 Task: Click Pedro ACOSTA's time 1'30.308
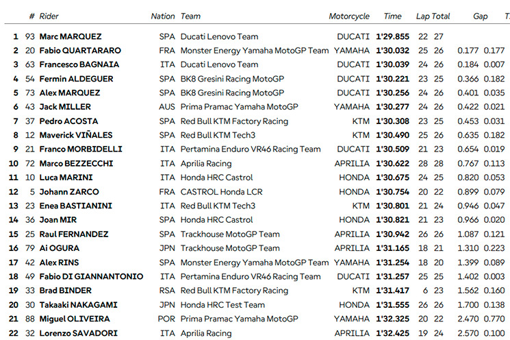point(392,121)
